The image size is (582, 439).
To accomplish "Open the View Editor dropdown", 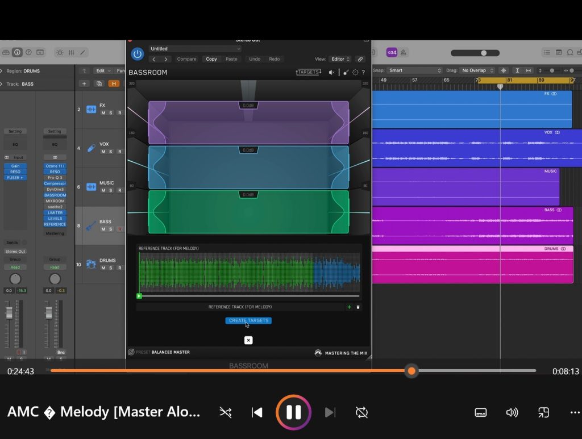I will tap(340, 59).
